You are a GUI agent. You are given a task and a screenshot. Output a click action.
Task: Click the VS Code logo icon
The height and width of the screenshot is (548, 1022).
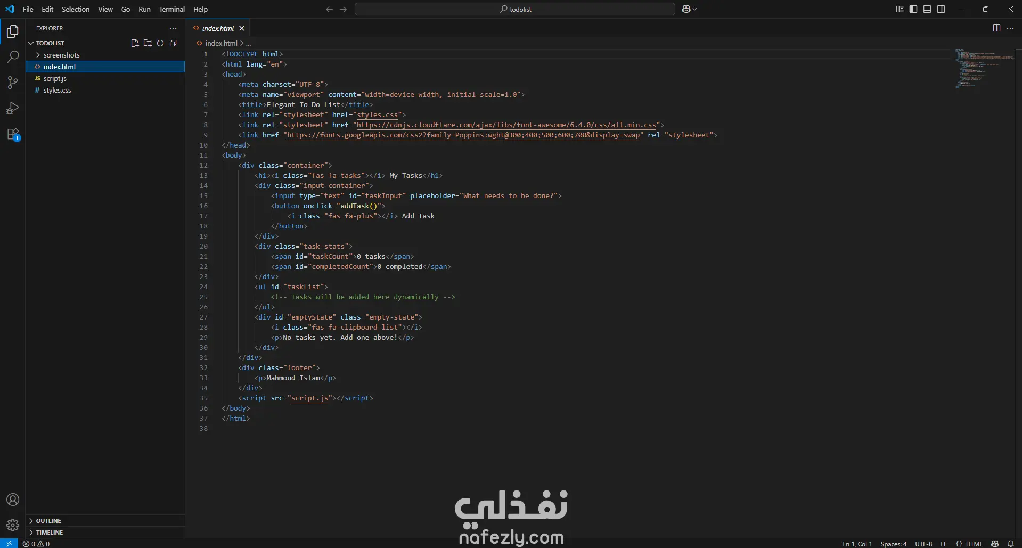(10, 9)
